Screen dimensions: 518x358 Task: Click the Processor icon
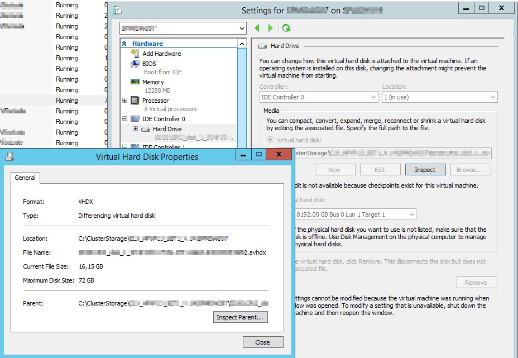[x=135, y=100]
